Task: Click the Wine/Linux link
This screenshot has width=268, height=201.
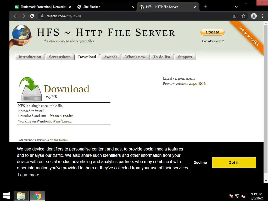Action: (62, 121)
